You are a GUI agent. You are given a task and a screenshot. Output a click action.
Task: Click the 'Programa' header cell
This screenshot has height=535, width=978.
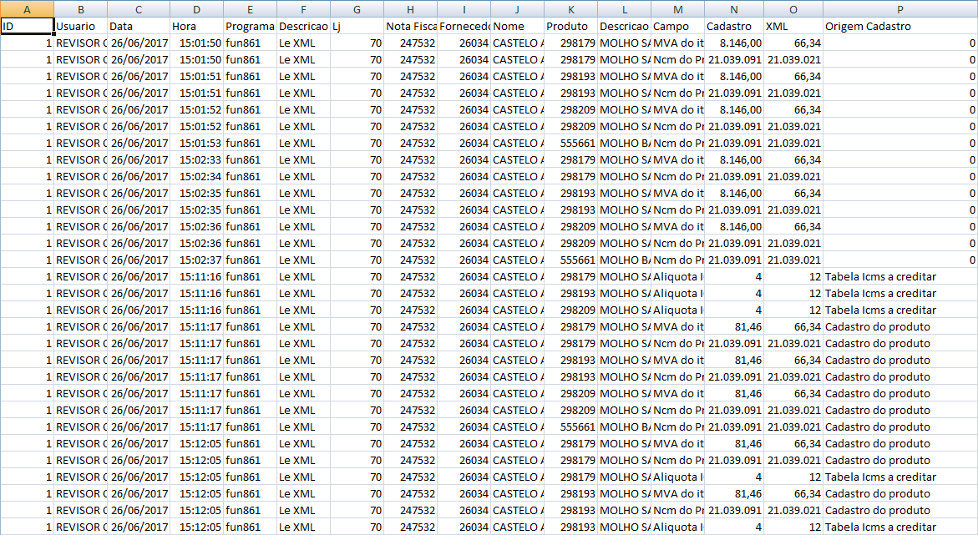pyautogui.click(x=250, y=26)
